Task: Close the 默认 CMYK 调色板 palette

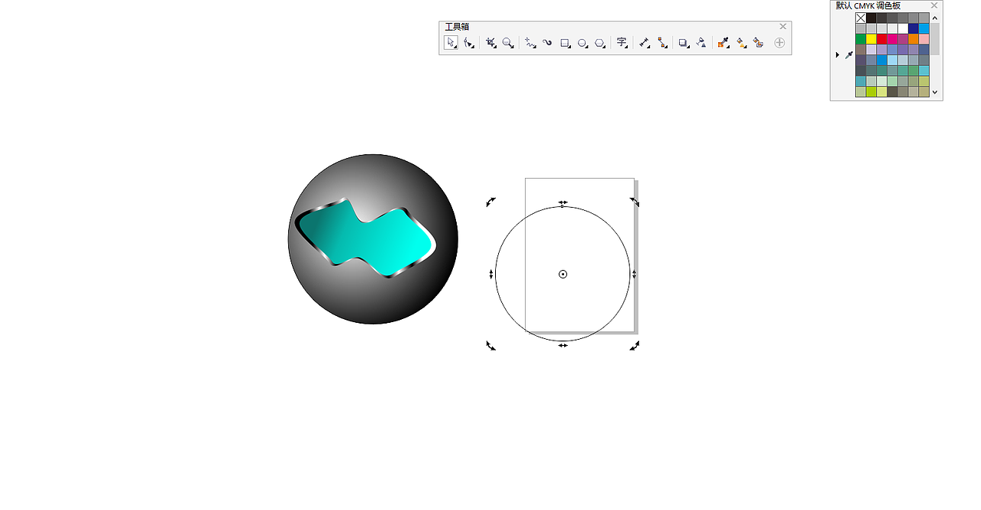Action: coord(934,5)
